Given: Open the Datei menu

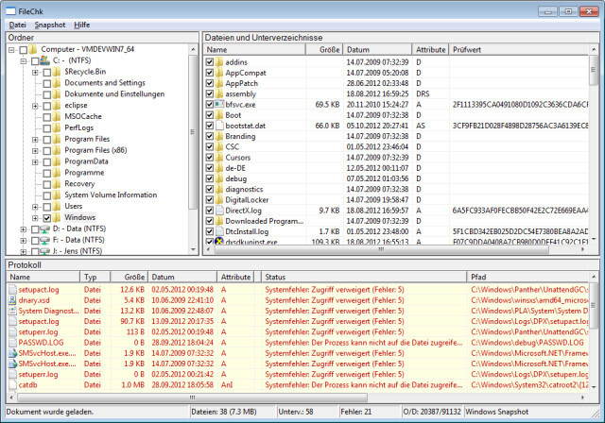Looking at the screenshot, I should tap(17, 25).
